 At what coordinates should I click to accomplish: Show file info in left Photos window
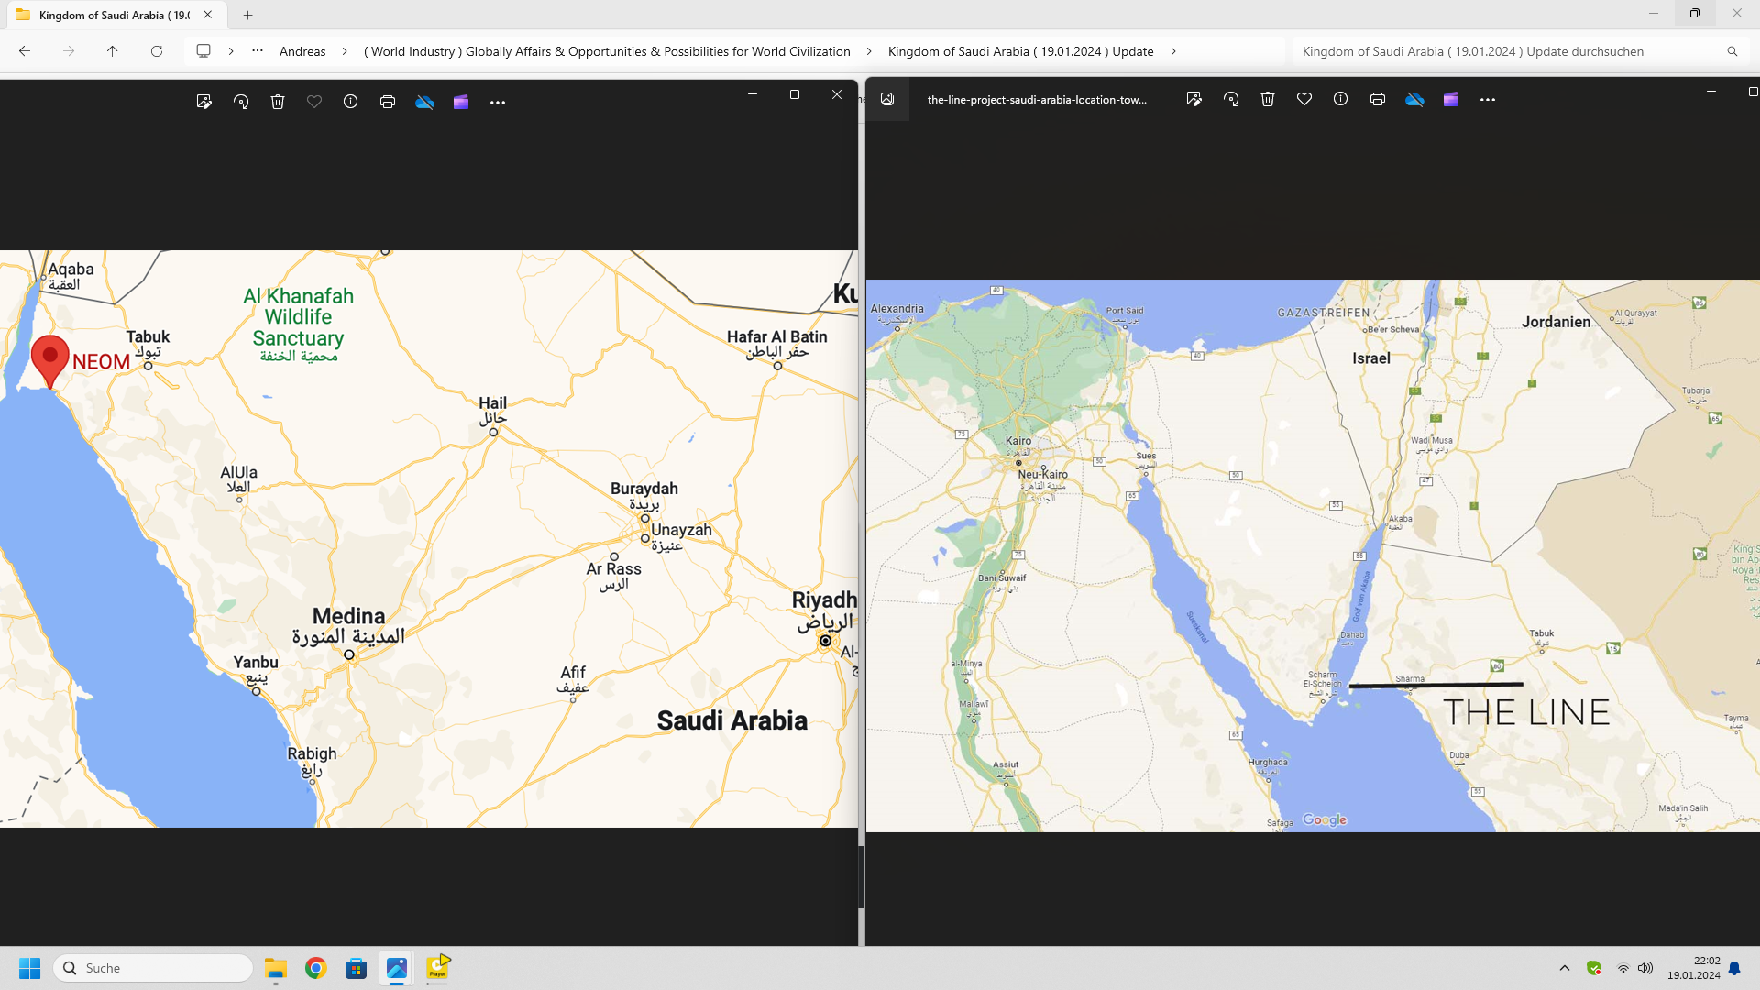click(350, 102)
